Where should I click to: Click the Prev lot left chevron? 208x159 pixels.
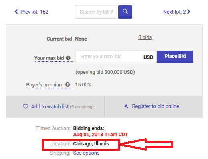point(16,12)
